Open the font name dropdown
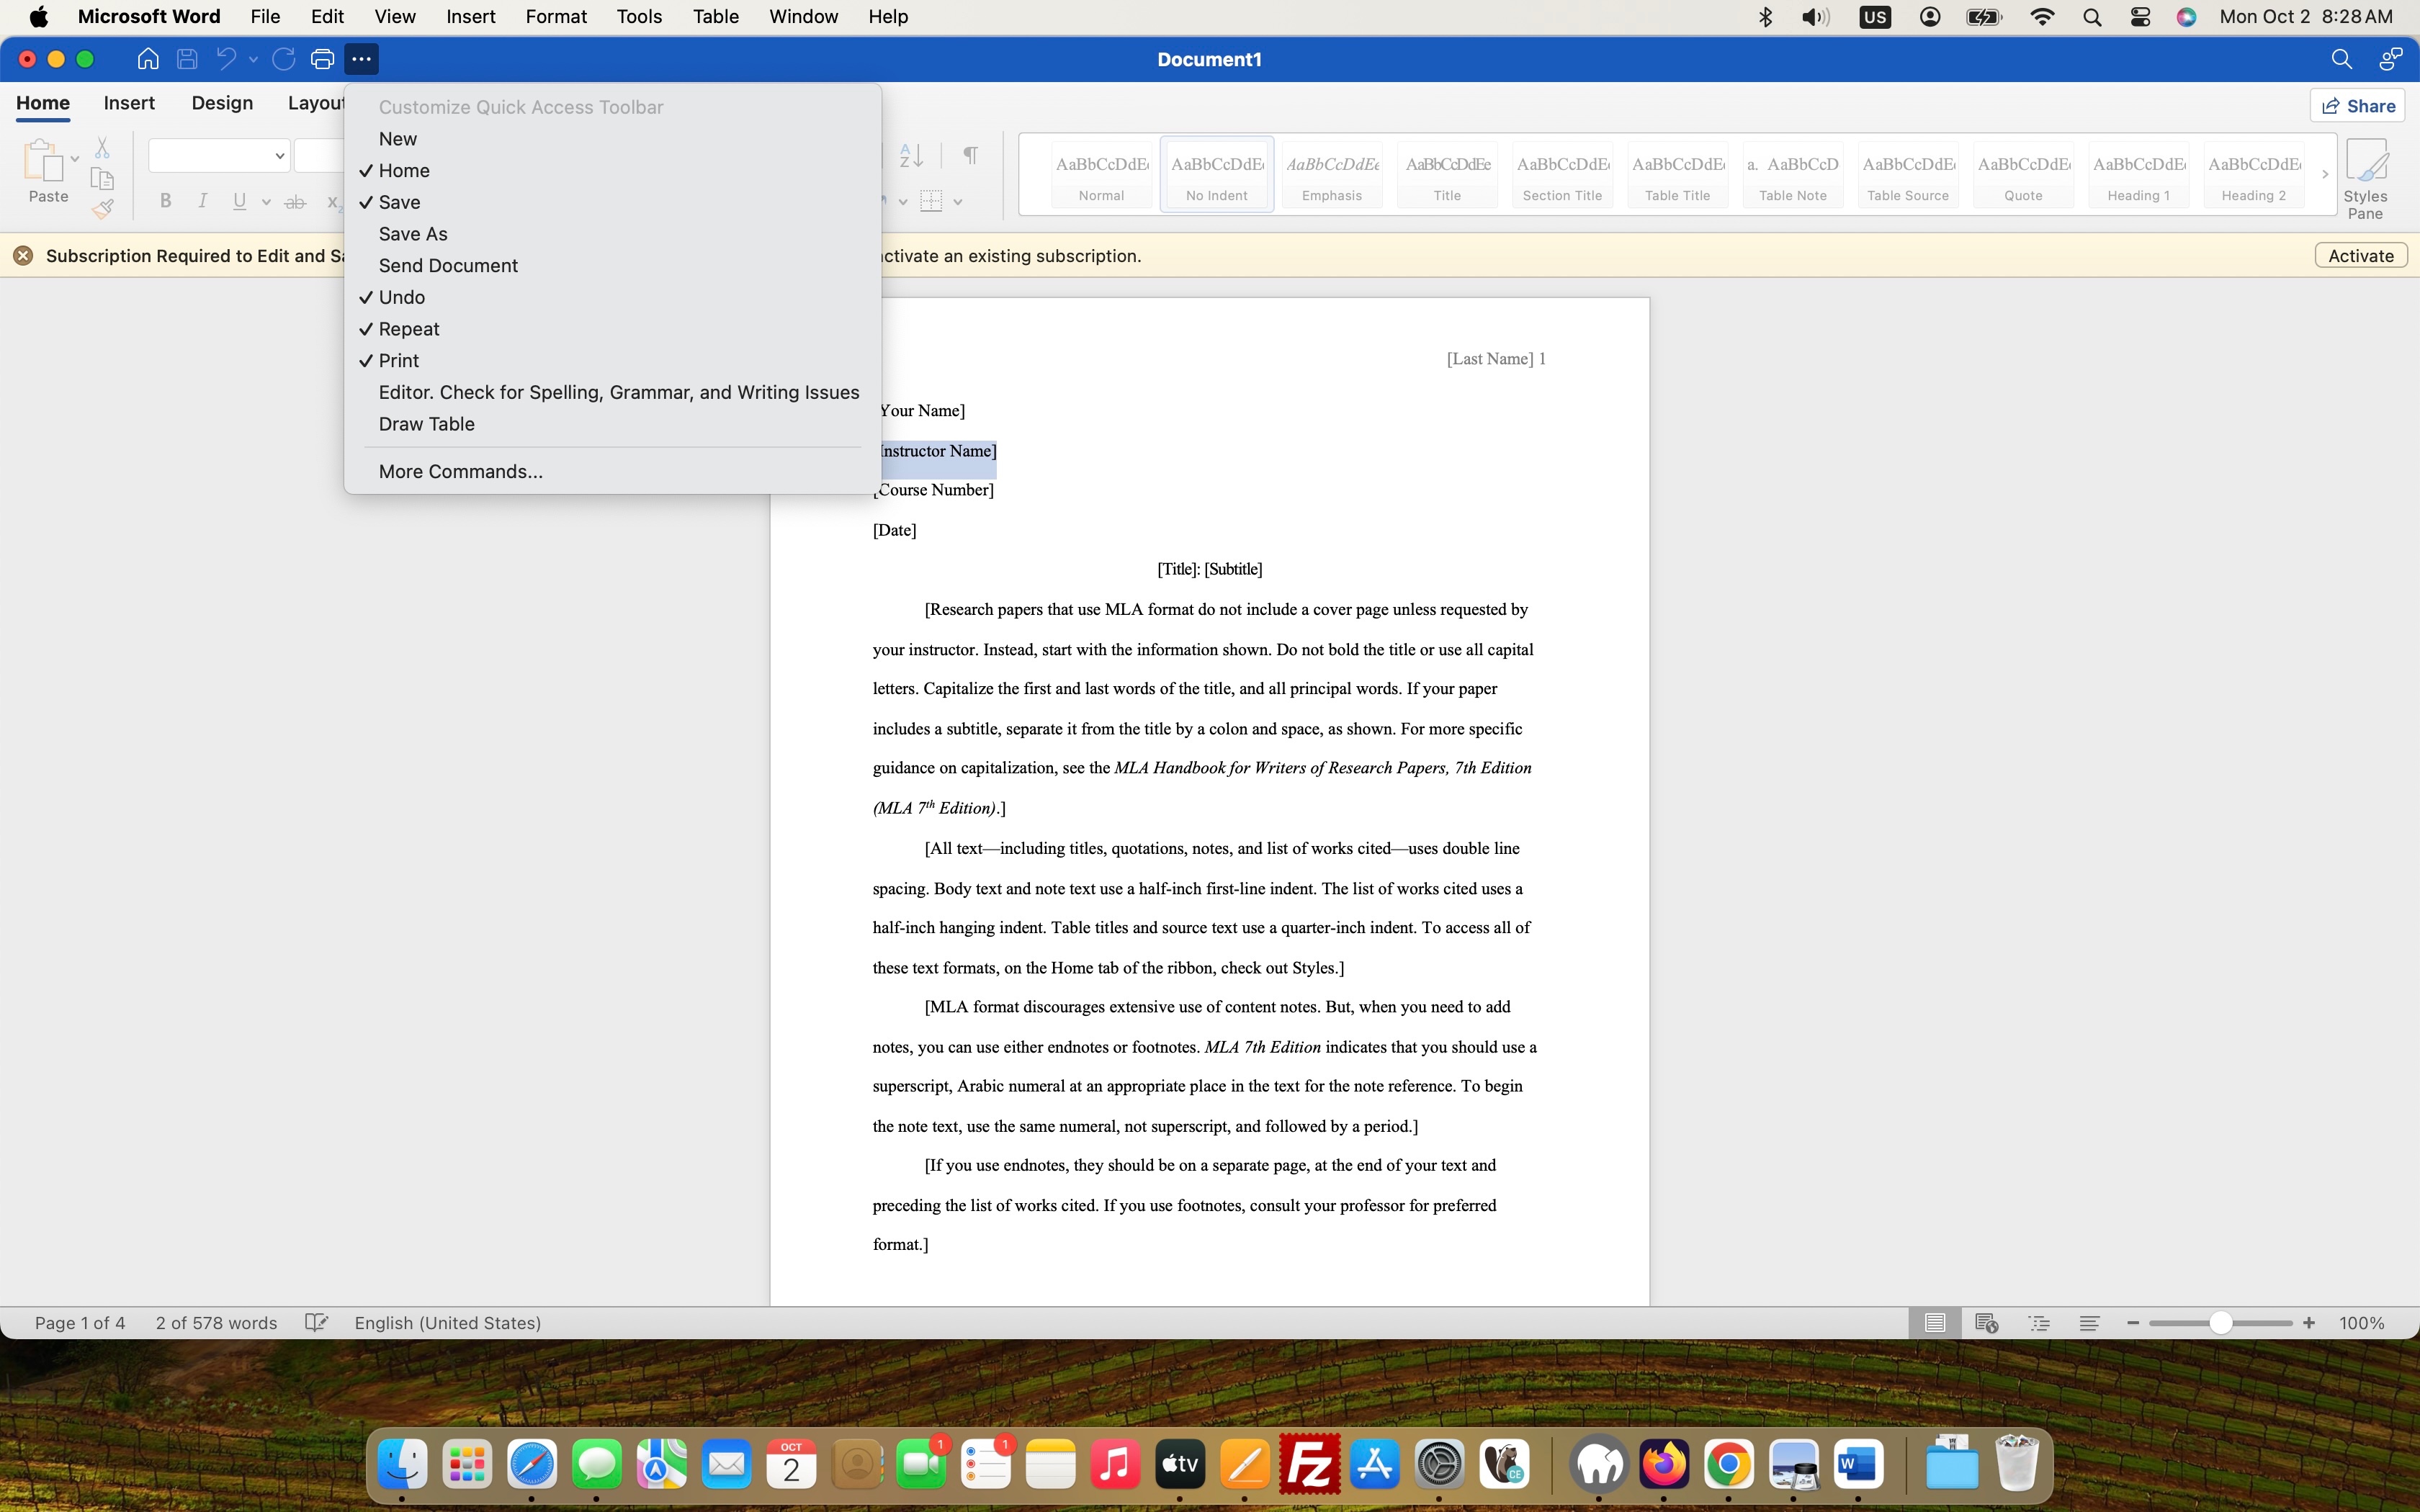This screenshot has height=1512, width=2420. pyautogui.click(x=279, y=156)
